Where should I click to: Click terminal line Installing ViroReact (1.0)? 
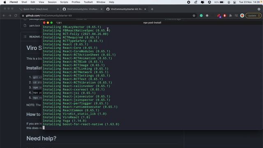point(67,117)
